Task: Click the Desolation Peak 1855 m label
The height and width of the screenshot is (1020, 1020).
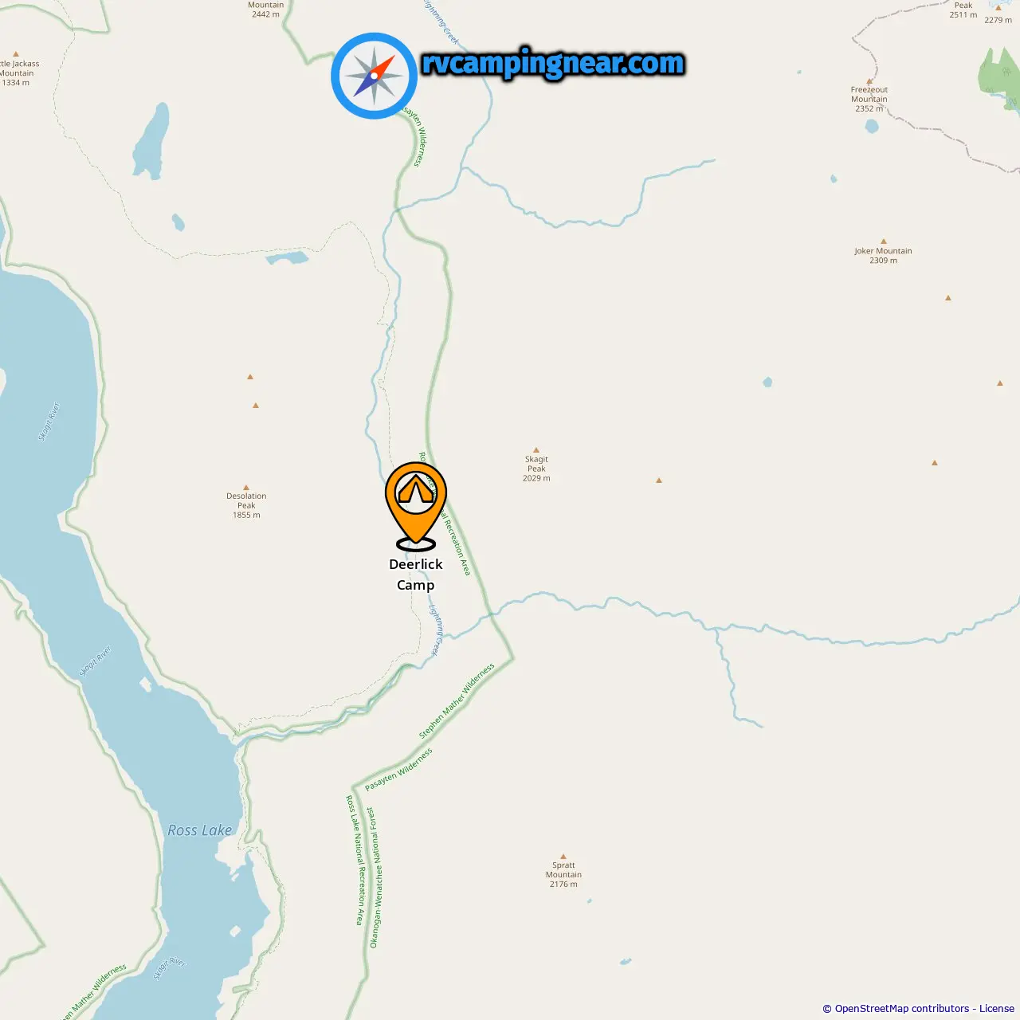Action: (x=246, y=505)
